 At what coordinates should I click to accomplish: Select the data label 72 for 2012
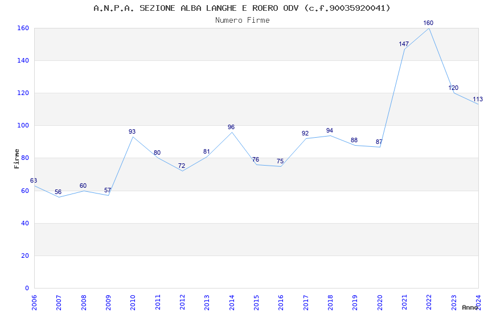182,166
